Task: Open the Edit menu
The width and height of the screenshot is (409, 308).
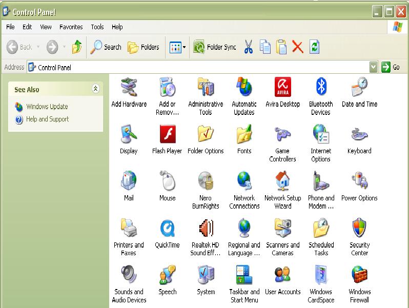Action: click(x=27, y=27)
